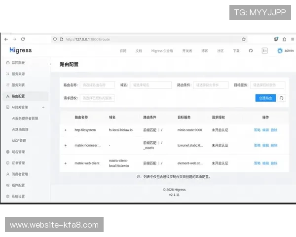
Task: Open the 文档 header link
Action: pyautogui.click(x=139, y=51)
